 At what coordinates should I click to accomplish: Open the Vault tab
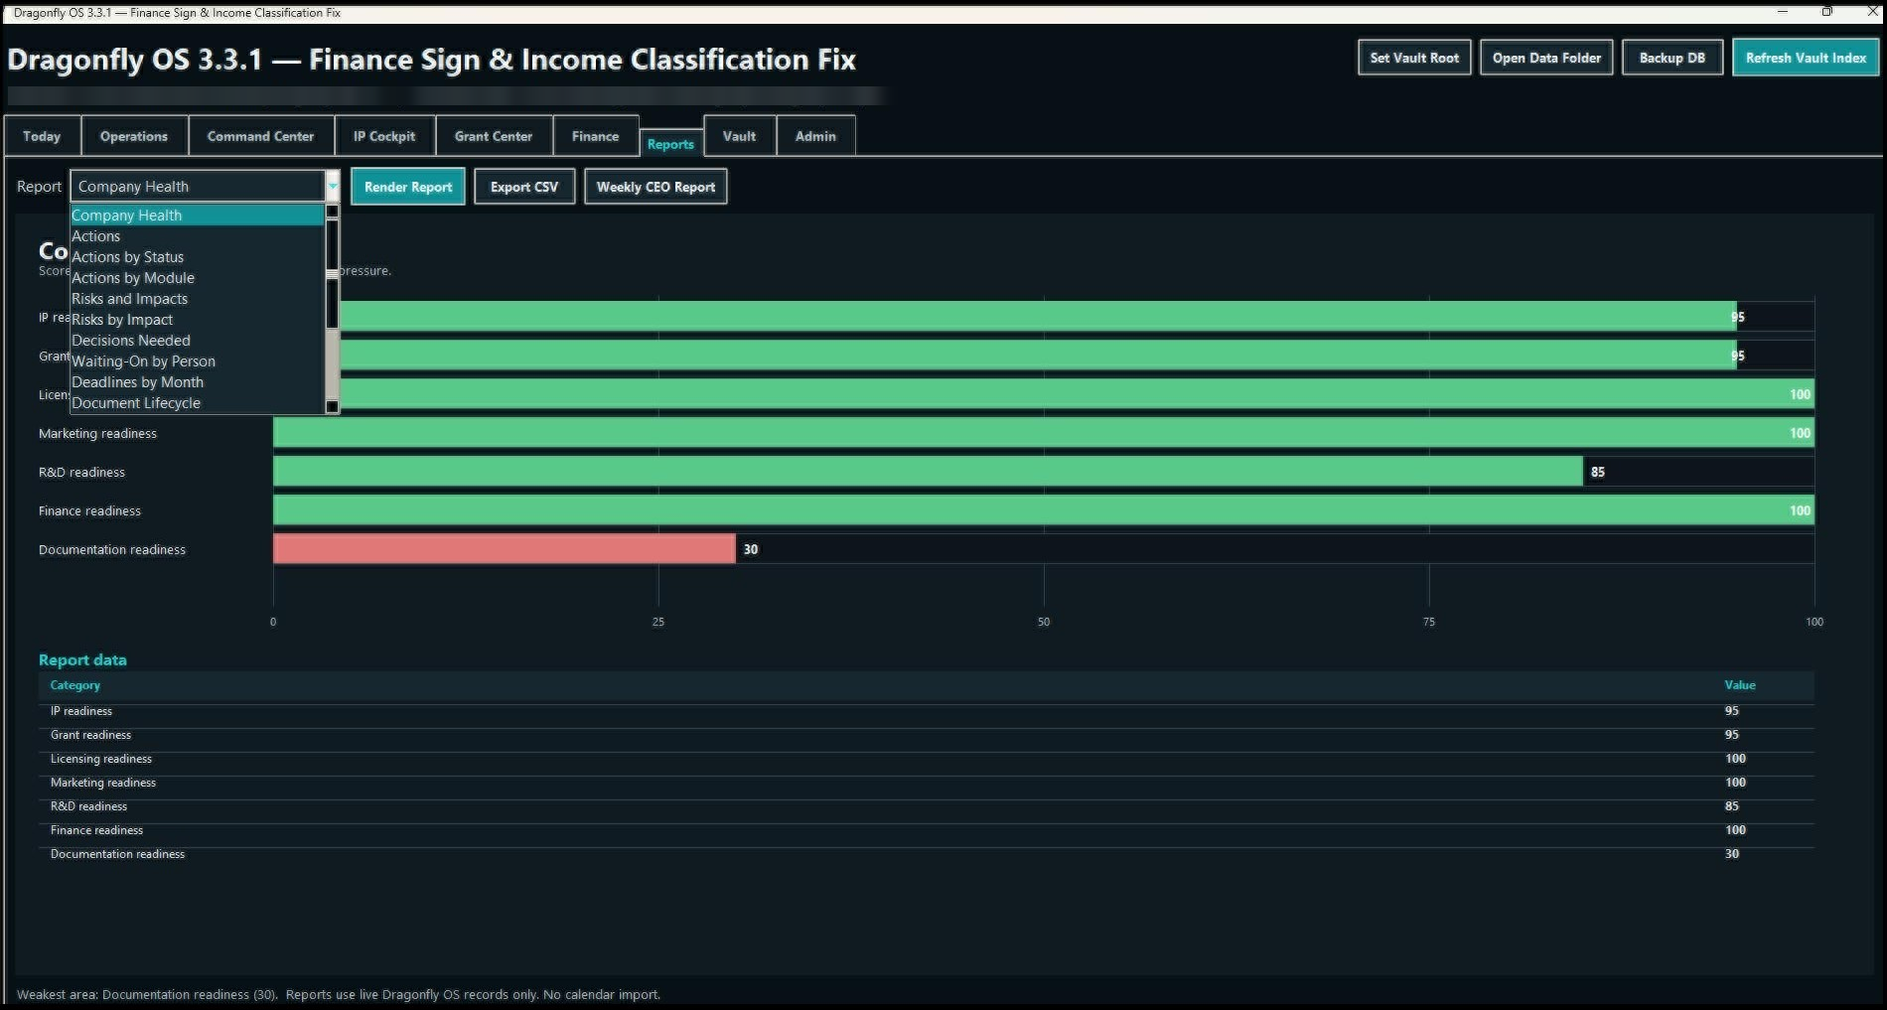click(x=739, y=136)
